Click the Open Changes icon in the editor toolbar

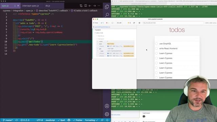[x=81, y=6]
